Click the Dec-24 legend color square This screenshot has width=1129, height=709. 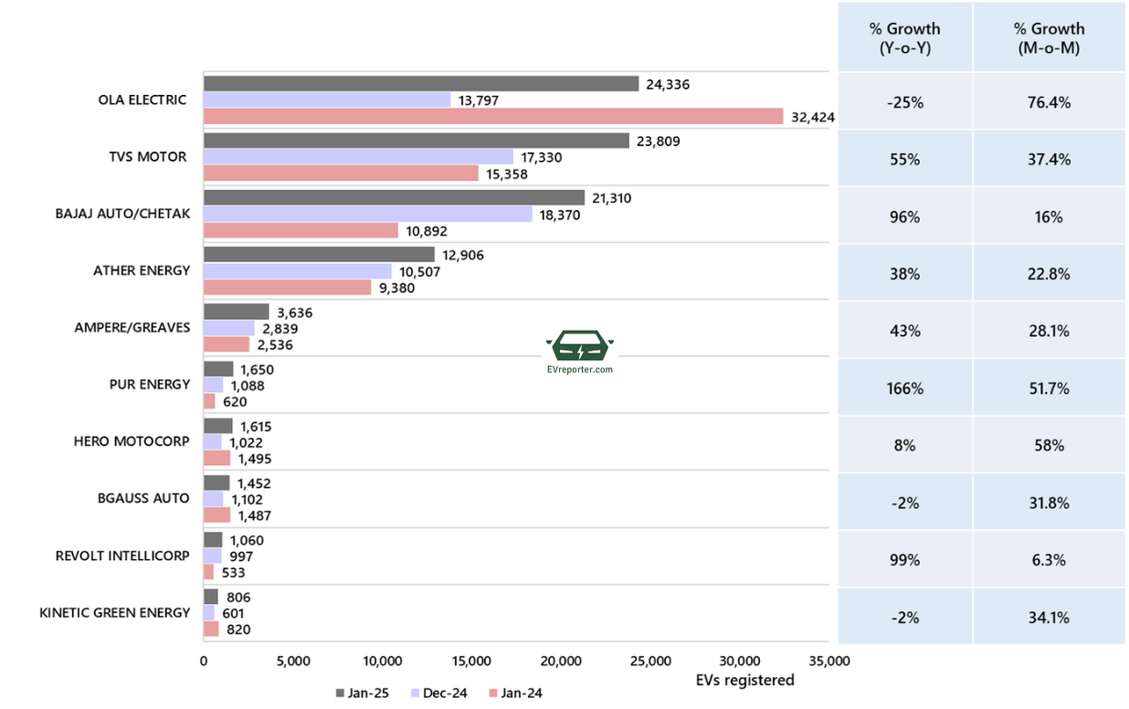pos(417,693)
